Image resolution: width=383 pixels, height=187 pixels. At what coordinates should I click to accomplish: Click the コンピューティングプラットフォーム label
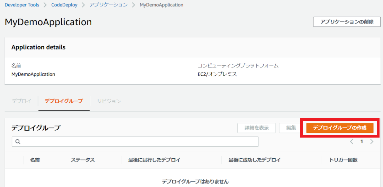click(238, 66)
